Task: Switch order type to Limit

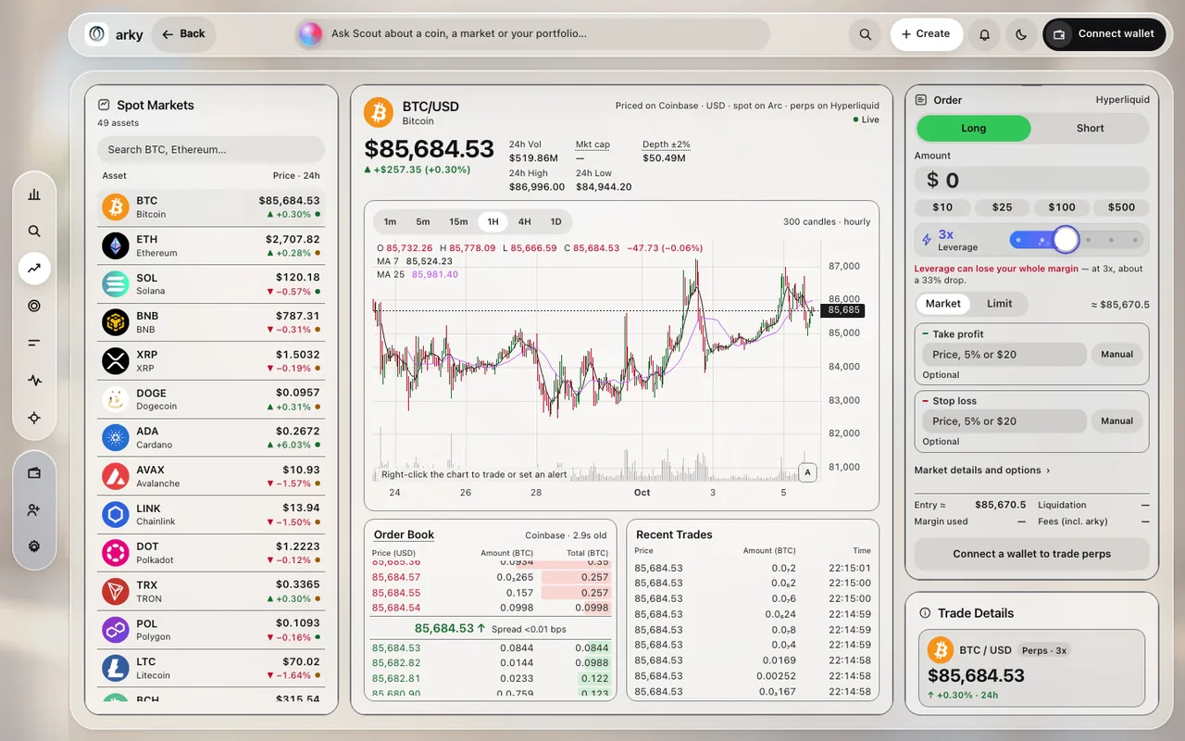Action: 999,304
